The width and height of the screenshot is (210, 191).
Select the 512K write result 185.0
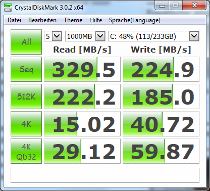pos(161,97)
